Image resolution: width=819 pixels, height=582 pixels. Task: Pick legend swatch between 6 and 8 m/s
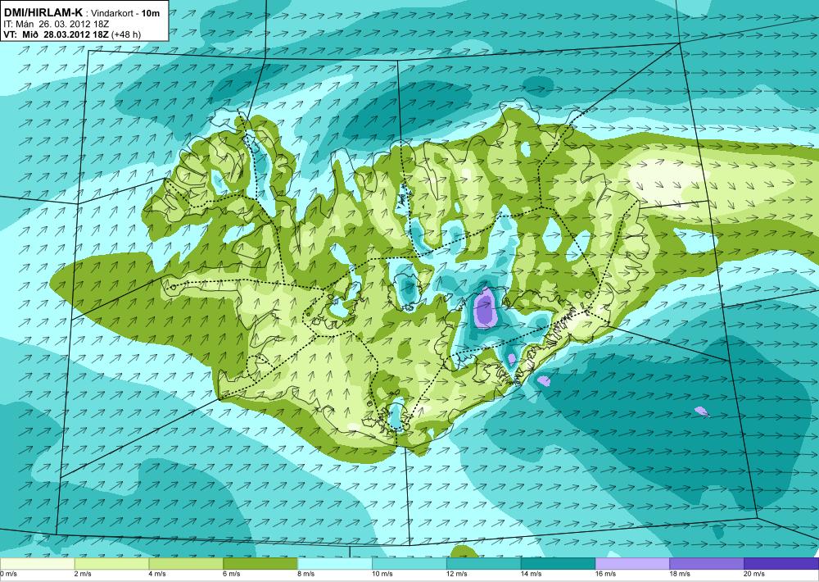260,563
